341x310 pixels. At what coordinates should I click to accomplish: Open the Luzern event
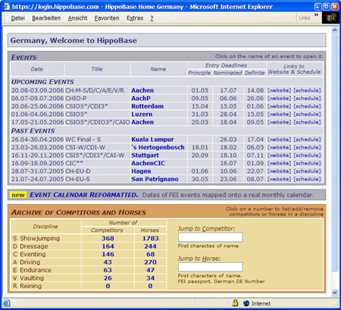pos(142,114)
